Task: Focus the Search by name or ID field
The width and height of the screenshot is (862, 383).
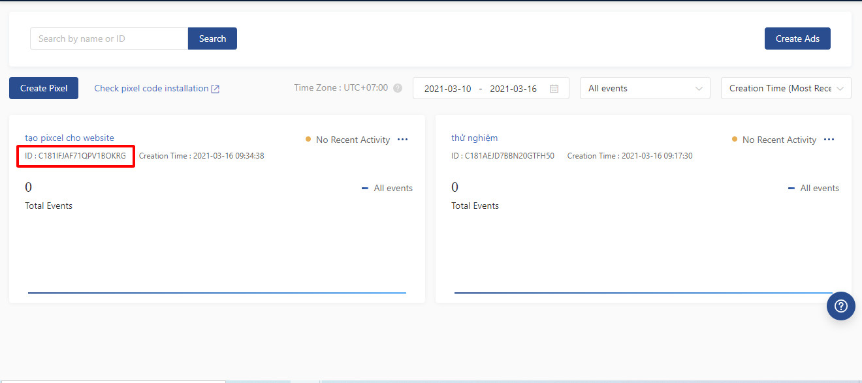Action: point(109,38)
